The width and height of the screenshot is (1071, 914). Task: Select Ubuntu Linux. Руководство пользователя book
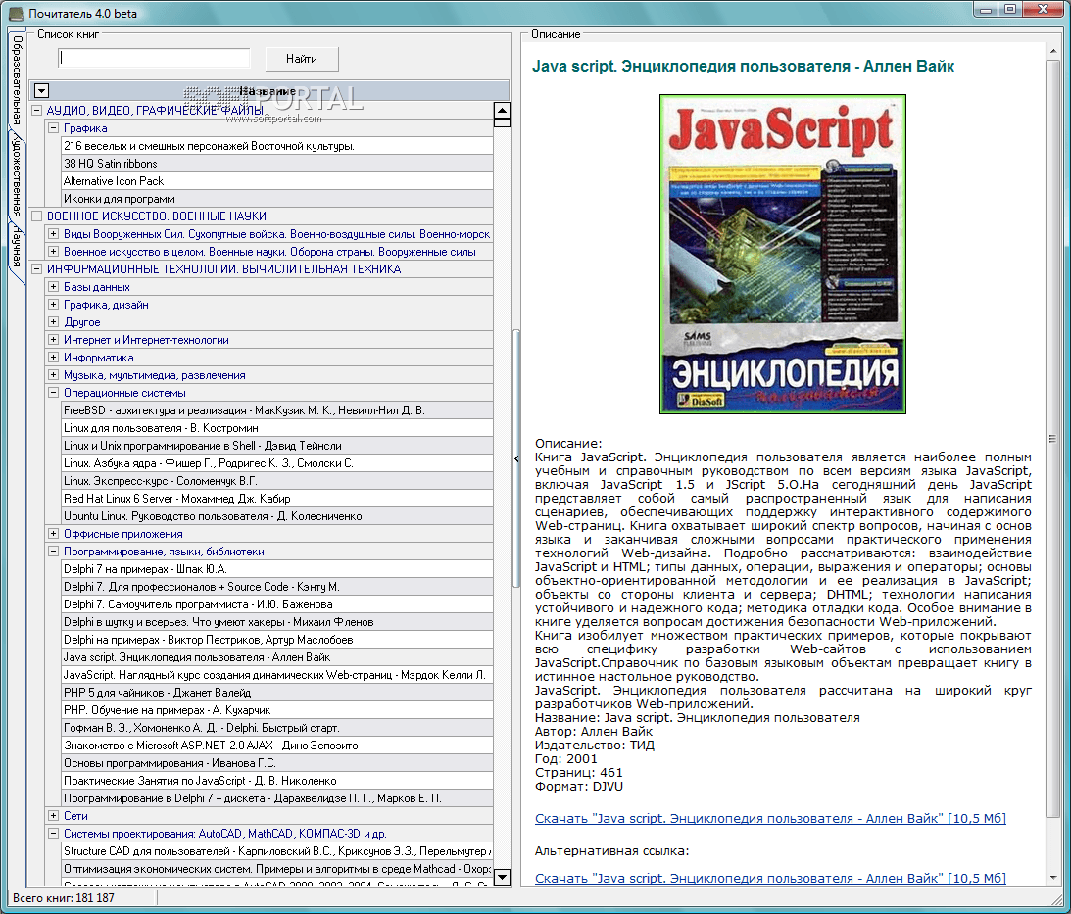[277, 516]
